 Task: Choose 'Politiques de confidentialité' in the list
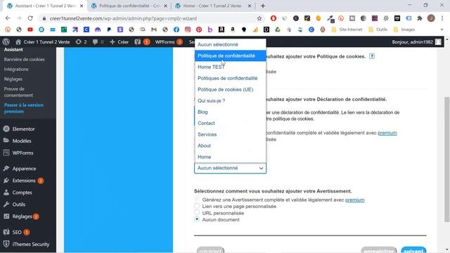pyautogui.click(x=230, y=78)
